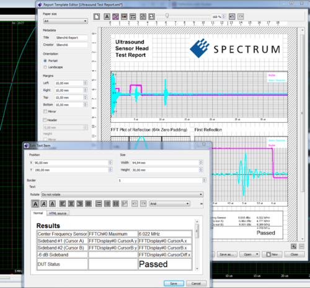This screenshot has height=288, width=310.
Task: Click the 'FFTCh#0.Maximum' table cell
Action: tap(113, 234)
